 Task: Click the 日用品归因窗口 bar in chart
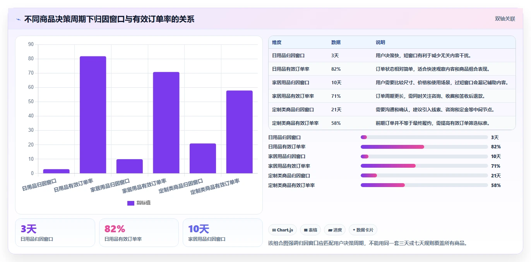(56, 171)
